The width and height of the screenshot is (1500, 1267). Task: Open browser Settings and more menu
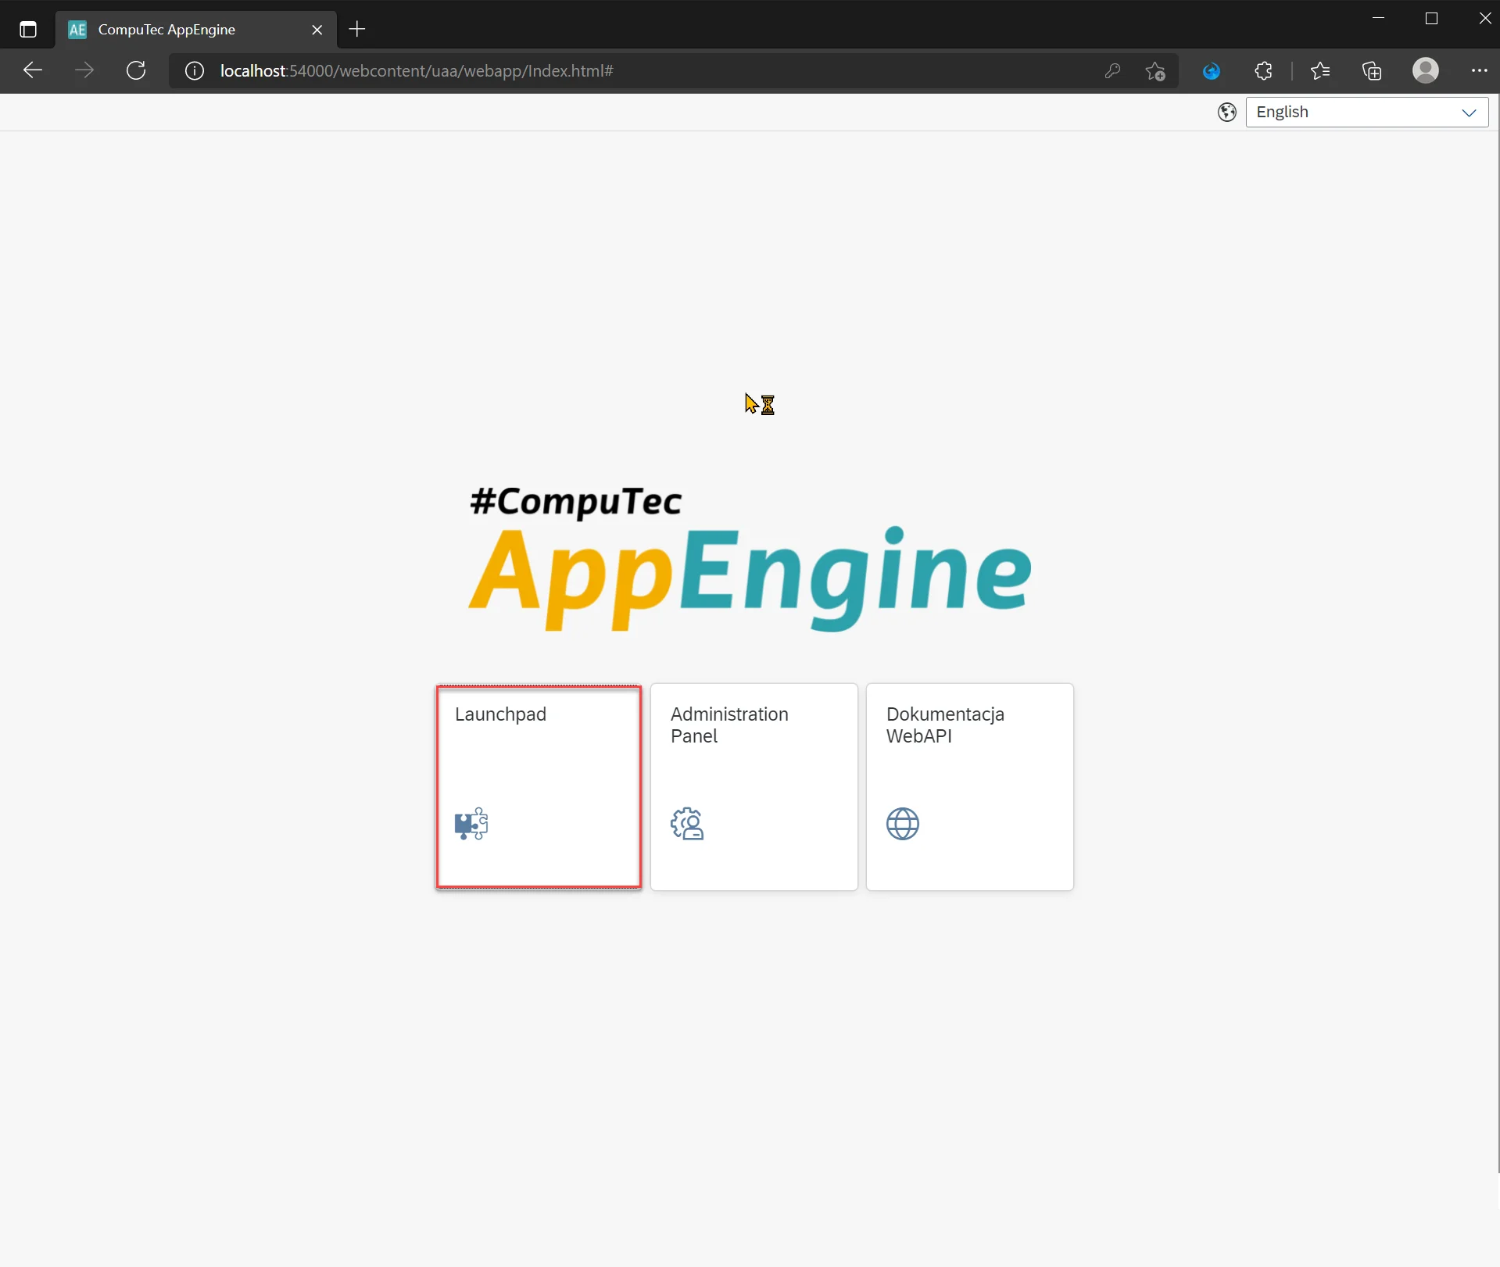pos(1479,70)
